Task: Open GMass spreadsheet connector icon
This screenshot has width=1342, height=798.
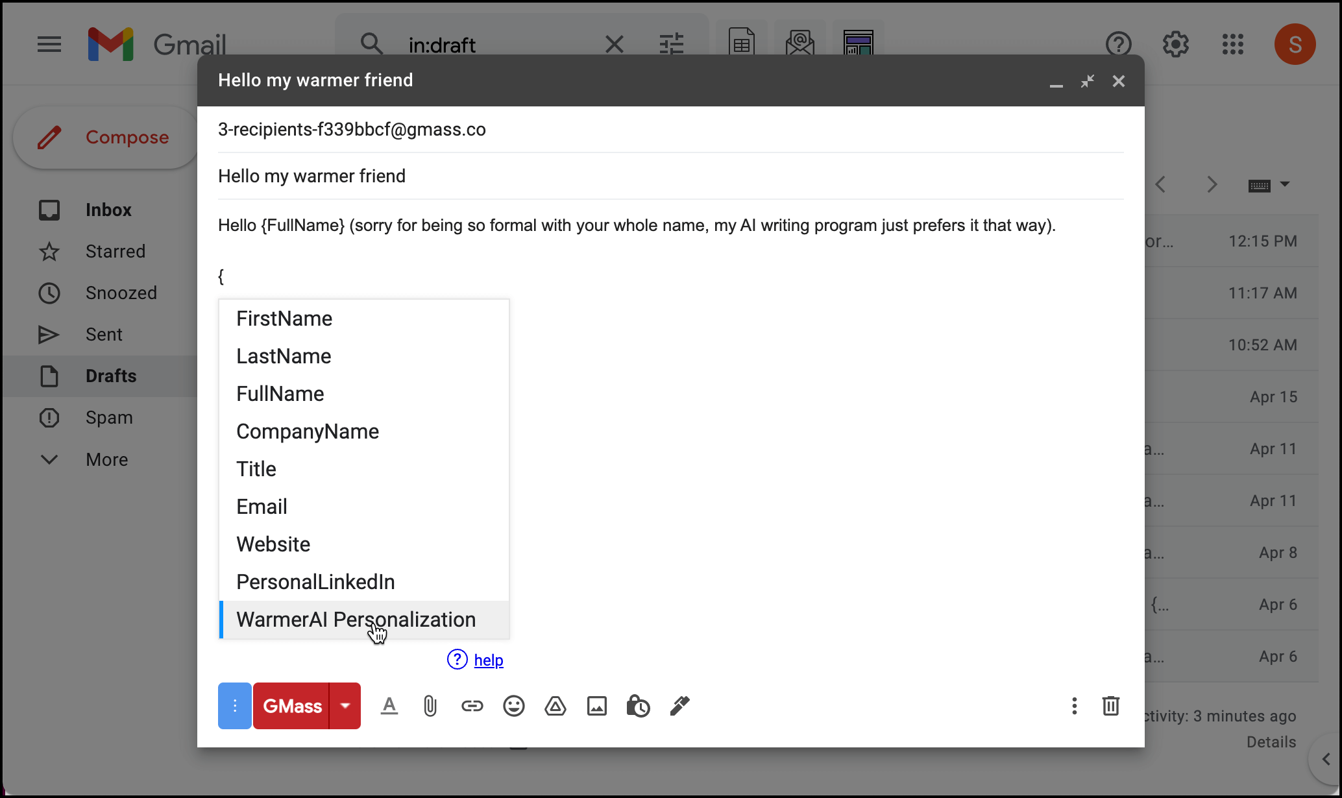Action: (x=742, y=43)
